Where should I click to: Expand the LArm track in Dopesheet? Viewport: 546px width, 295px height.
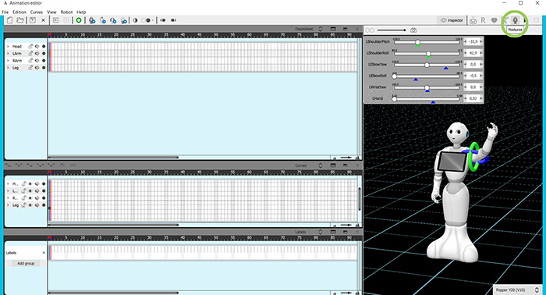pos(8,53)
